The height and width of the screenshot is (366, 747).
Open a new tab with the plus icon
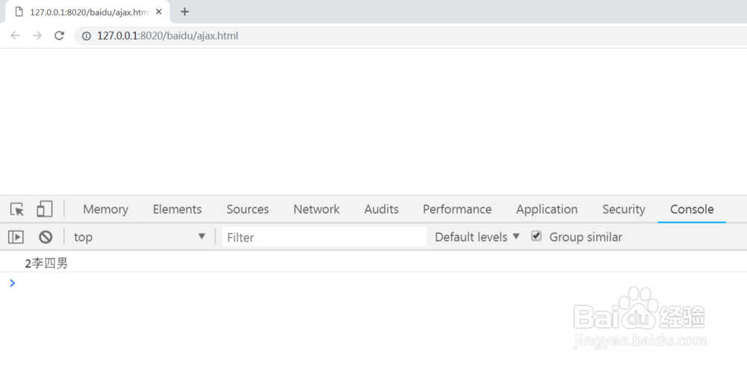pos(185,12)
